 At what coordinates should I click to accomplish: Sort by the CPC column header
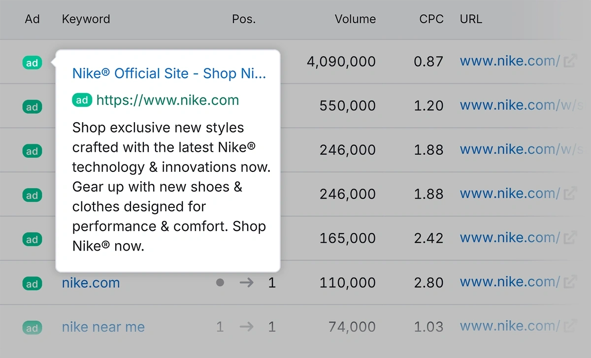[431, 19]
